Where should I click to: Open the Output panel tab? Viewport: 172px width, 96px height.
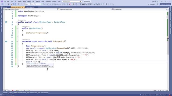click(x=11, y=93)
